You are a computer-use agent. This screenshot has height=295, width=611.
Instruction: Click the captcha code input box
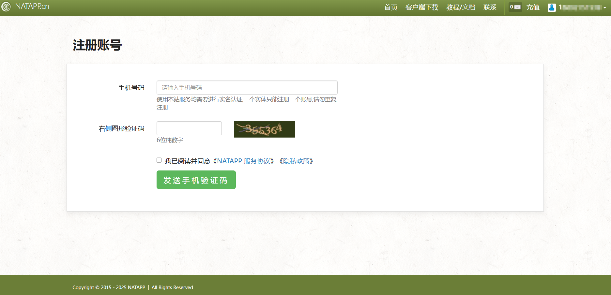[189, 128]
